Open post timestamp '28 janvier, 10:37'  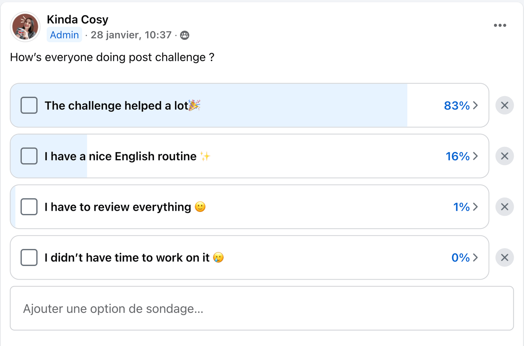131,35
